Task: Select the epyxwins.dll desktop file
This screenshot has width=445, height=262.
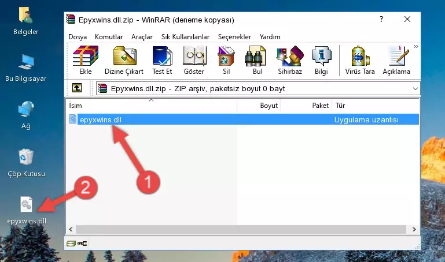Action: point(27,210)
